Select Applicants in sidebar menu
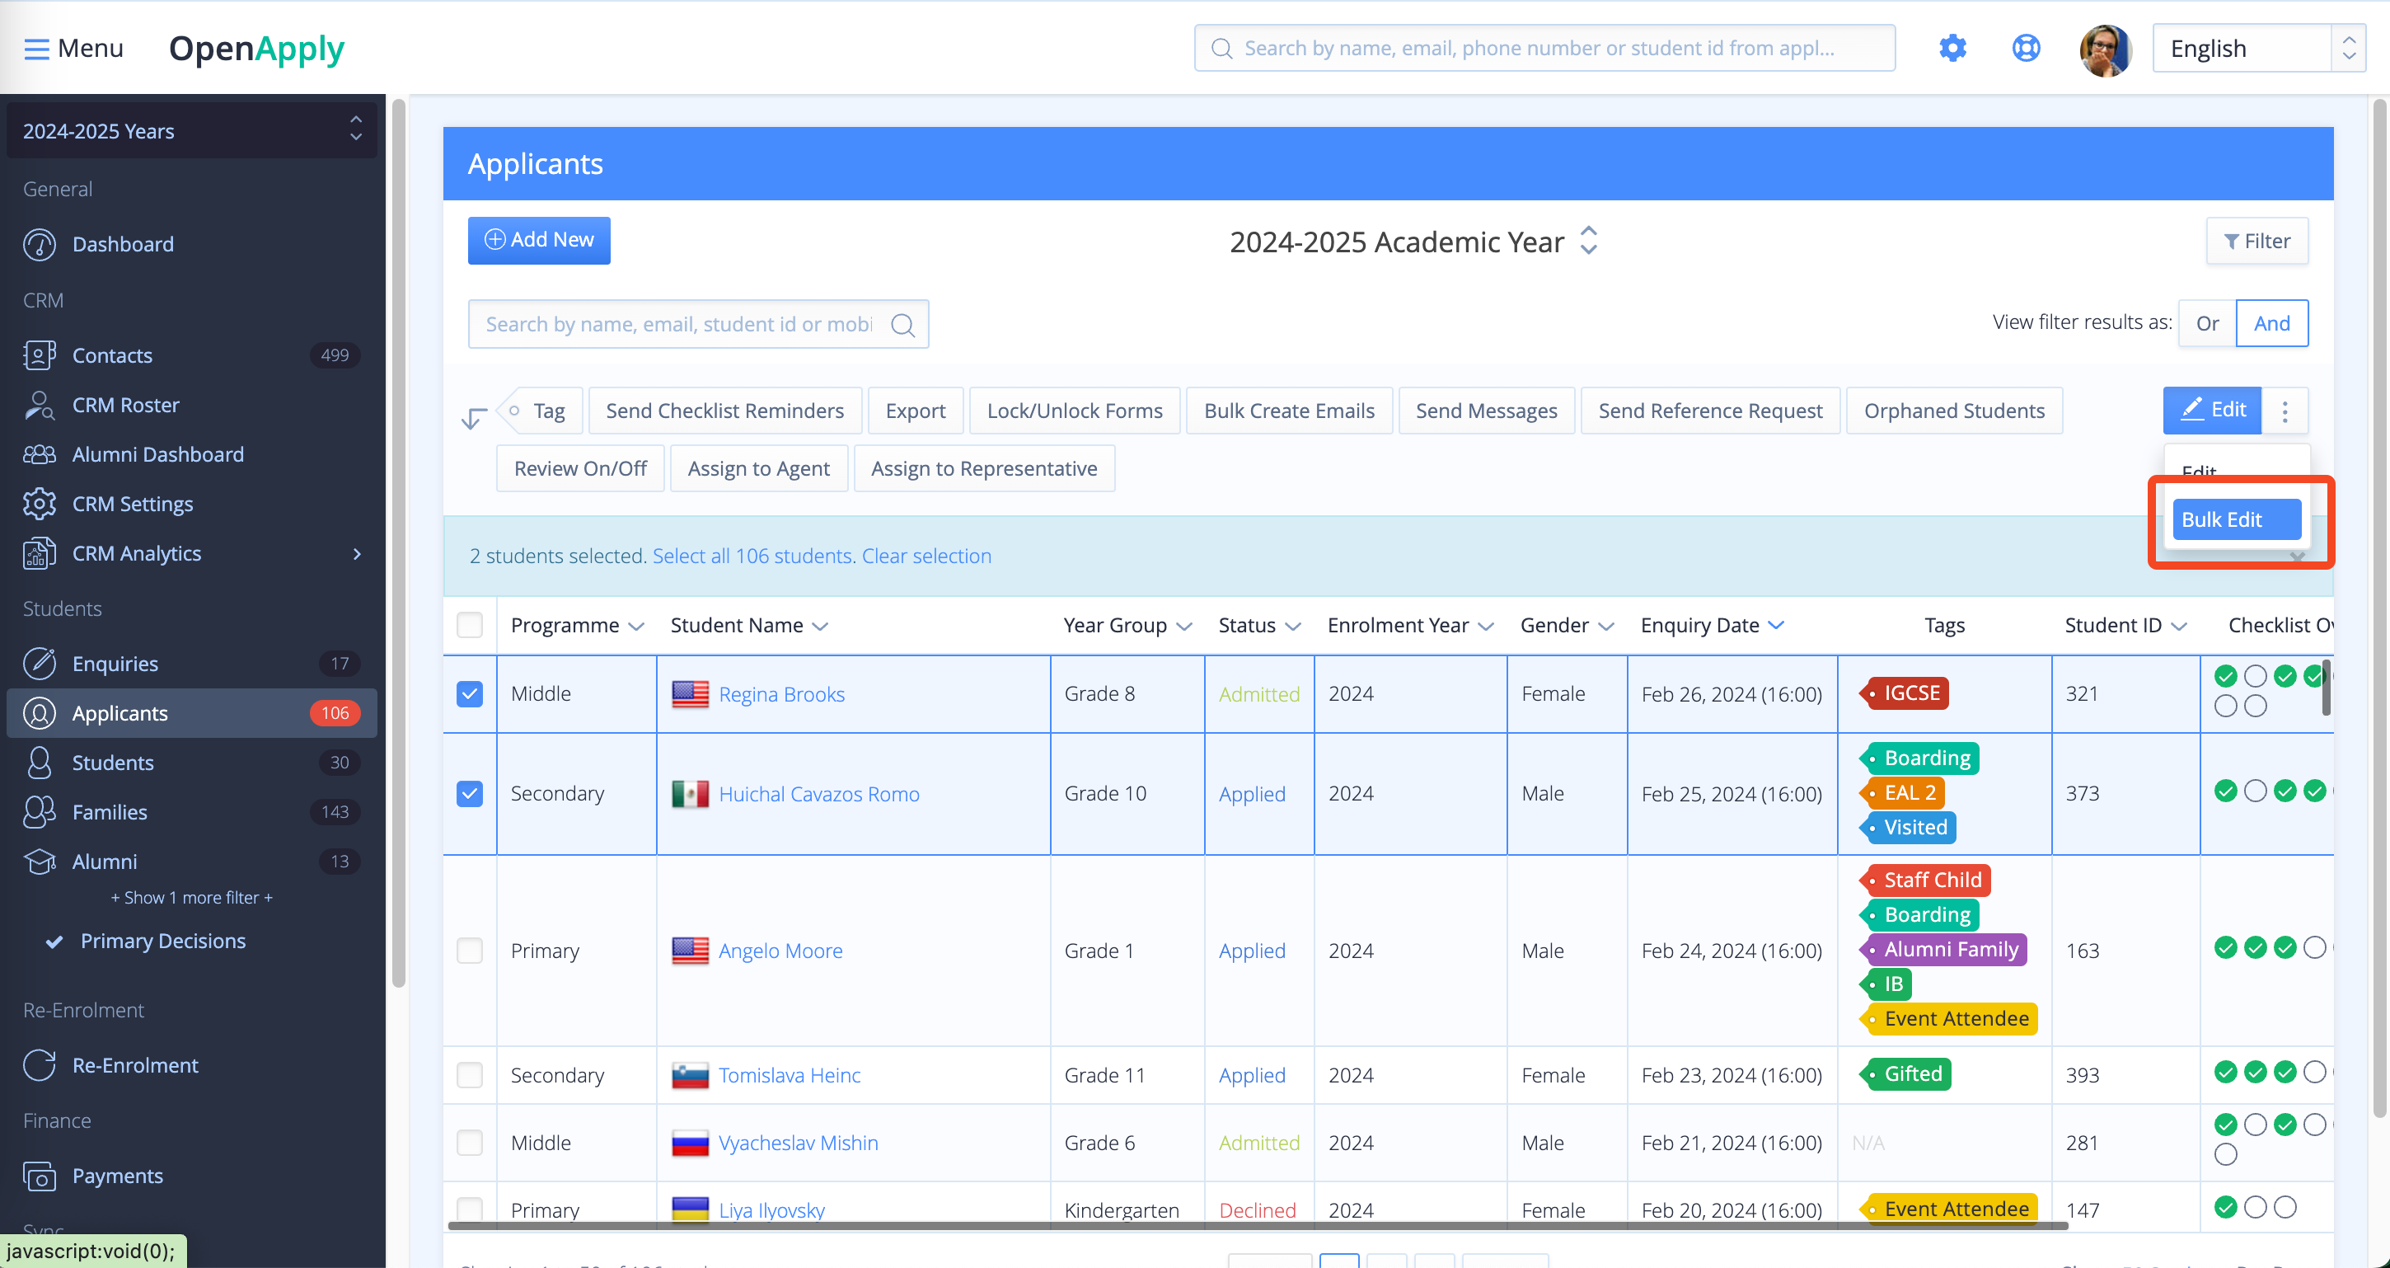 tap(192, 714)
